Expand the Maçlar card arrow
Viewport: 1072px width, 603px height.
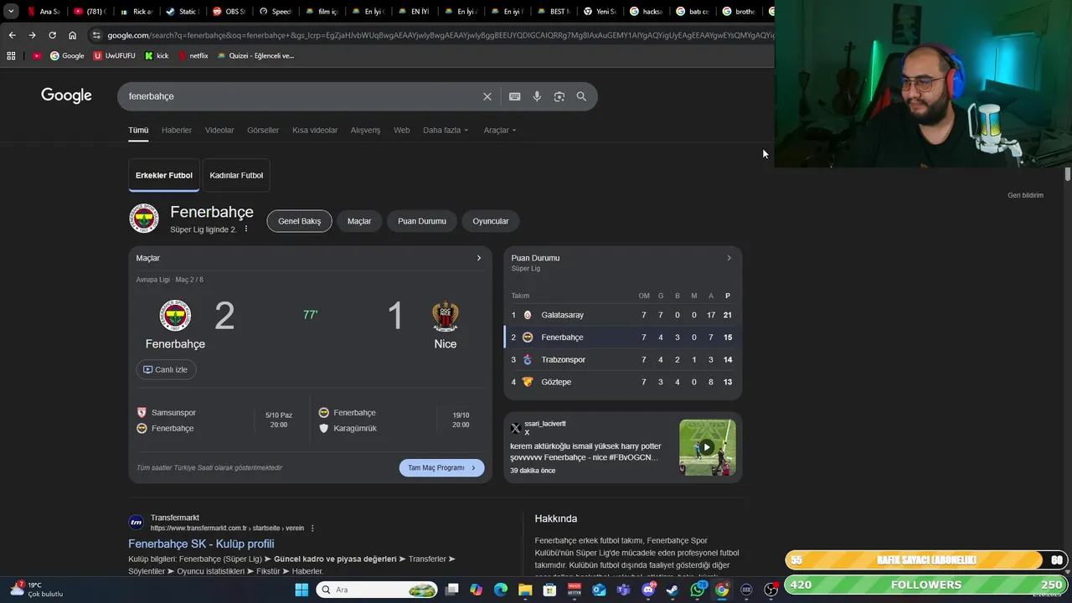(x=479, y=258)
